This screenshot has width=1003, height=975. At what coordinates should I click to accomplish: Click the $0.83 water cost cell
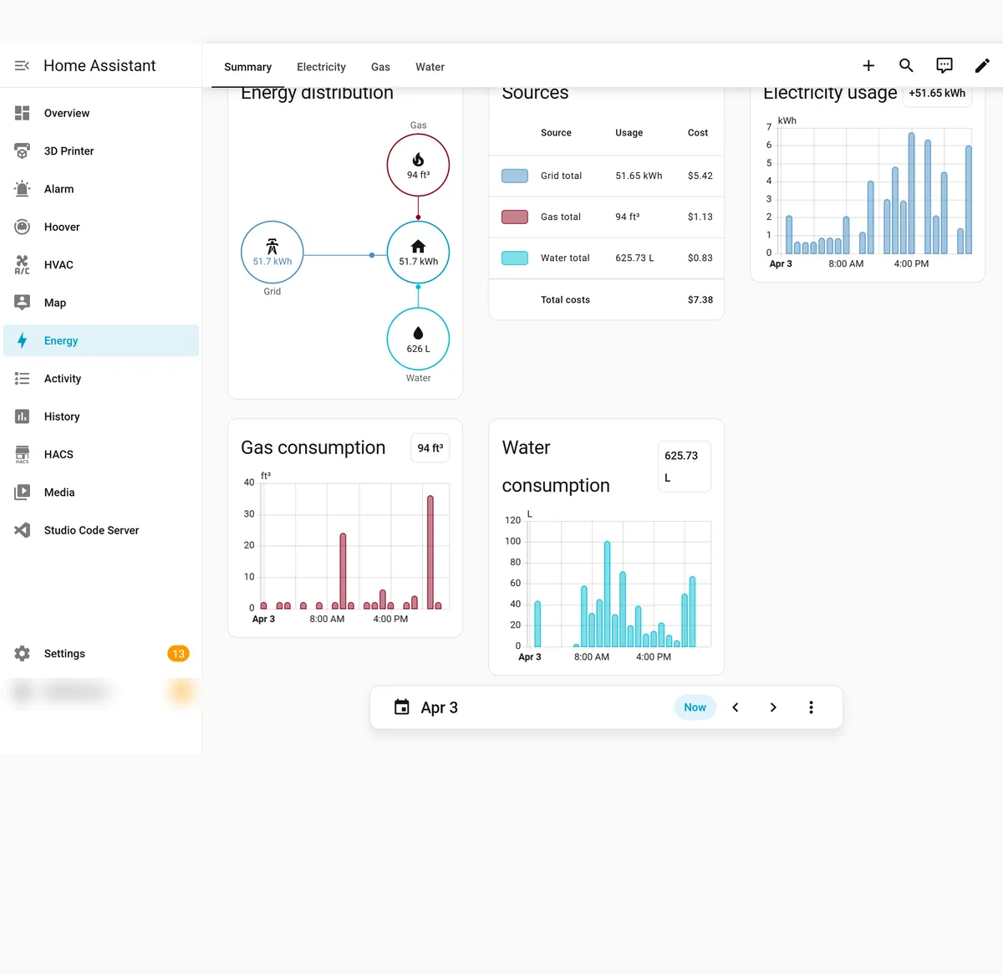[x=700, y=258]
